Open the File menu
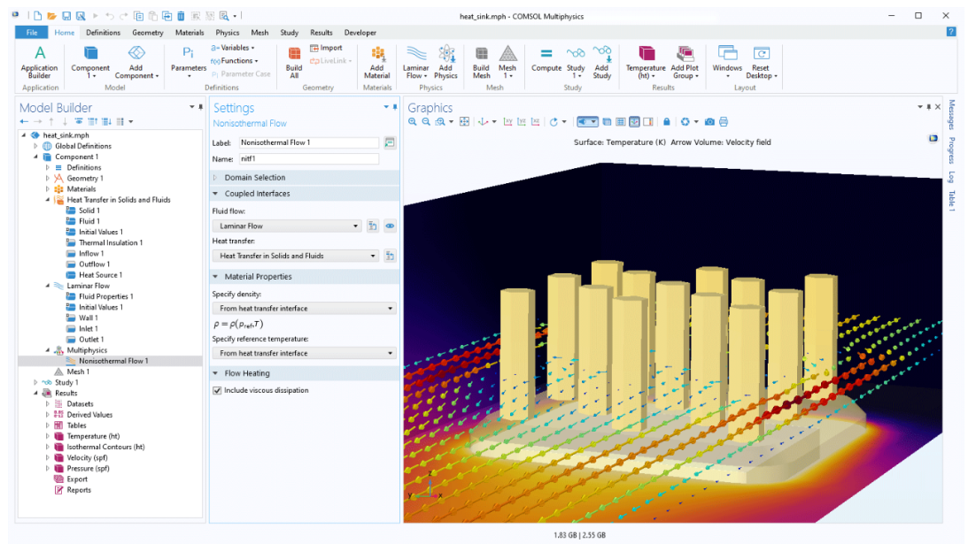Image resolution: width=968 pixels, height=544 pixels. click(32, 33)
